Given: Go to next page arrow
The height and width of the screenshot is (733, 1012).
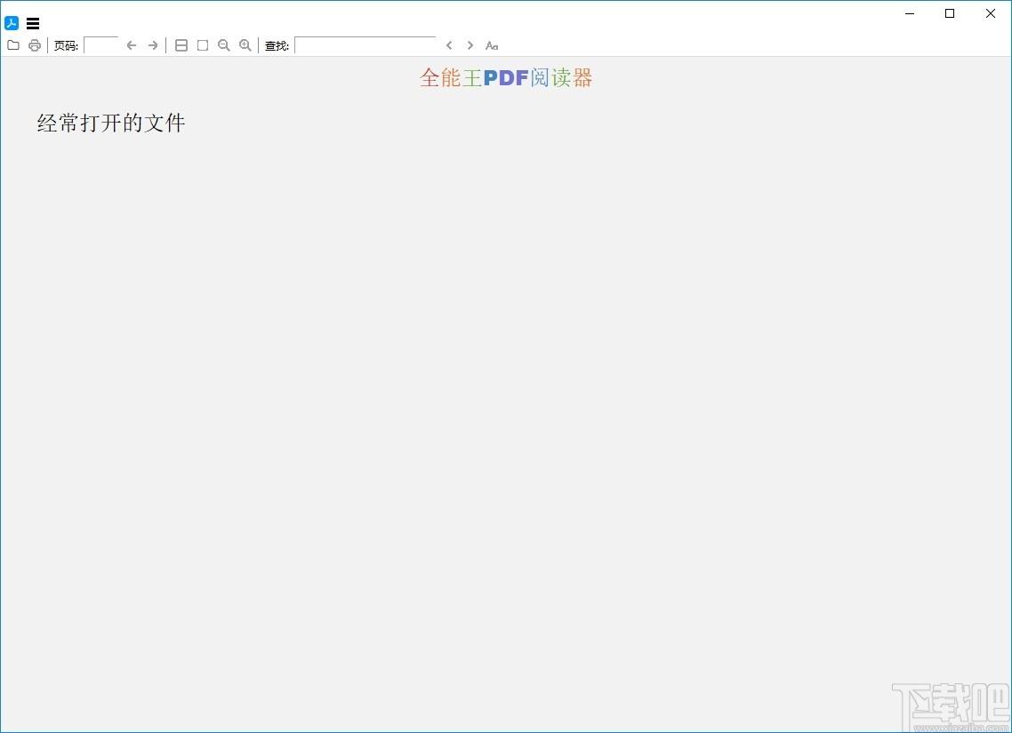Looking at the screenshot, I should tap(153, 45).
